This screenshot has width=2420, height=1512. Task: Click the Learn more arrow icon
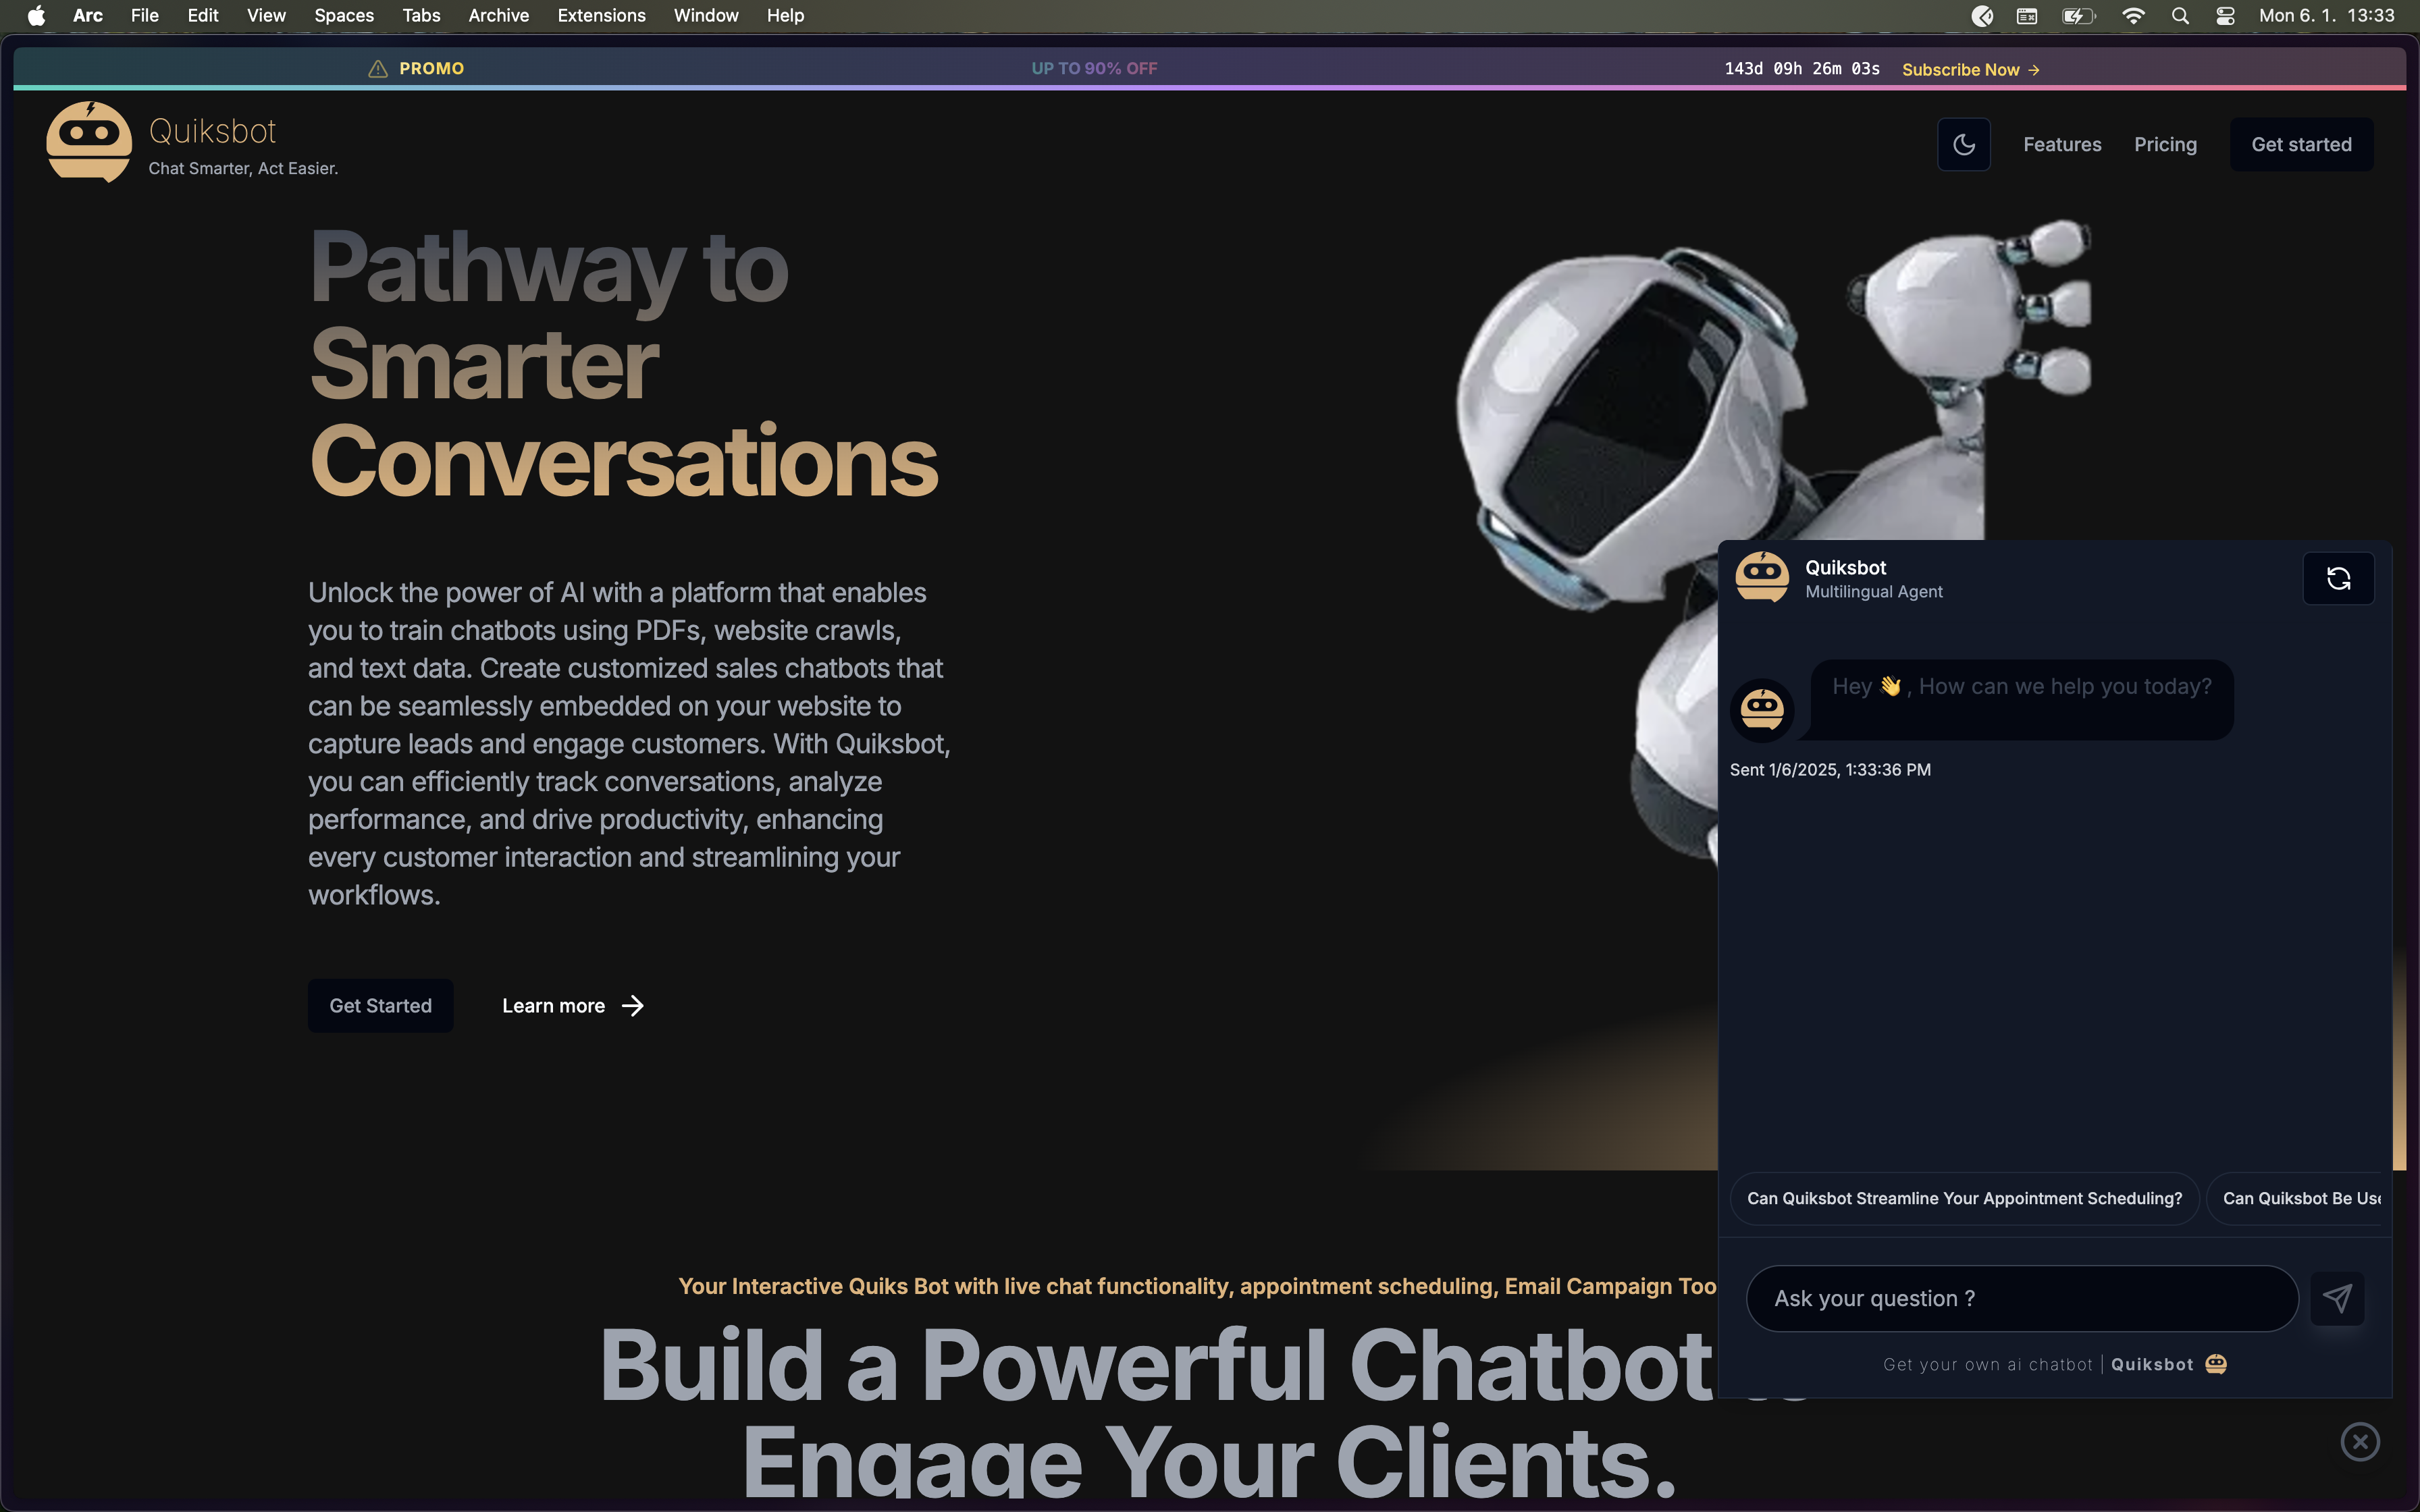point(633,1006)
